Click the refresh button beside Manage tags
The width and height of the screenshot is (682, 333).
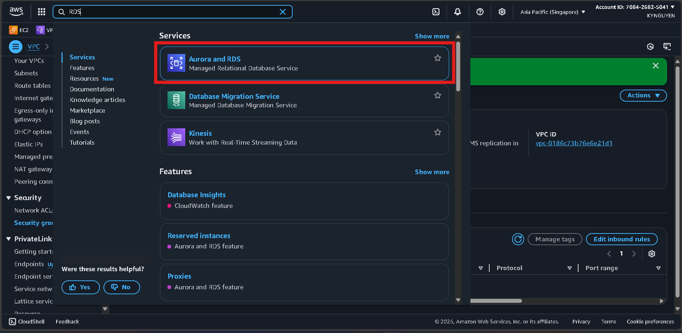coord(518,239)
